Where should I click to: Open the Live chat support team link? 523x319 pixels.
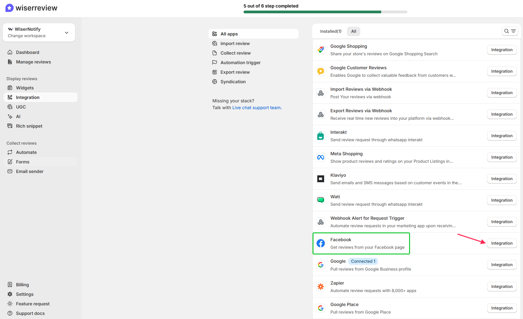coord(257,107)
